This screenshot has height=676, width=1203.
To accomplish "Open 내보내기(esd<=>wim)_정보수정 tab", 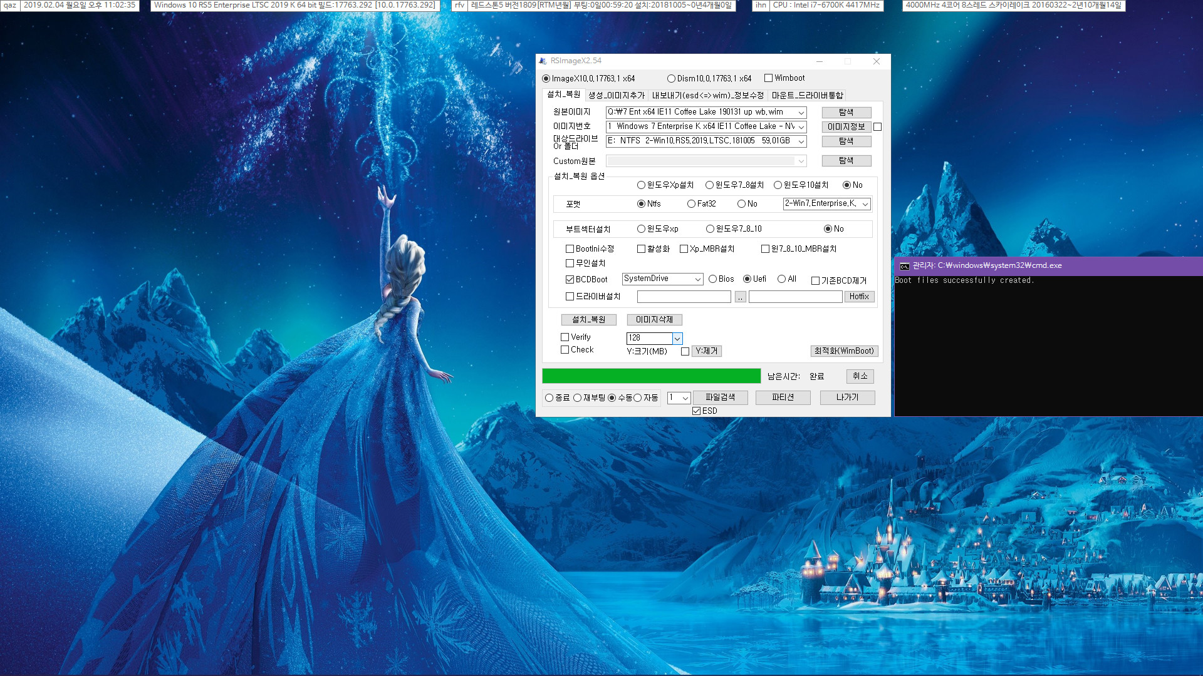I will point(708,95).
